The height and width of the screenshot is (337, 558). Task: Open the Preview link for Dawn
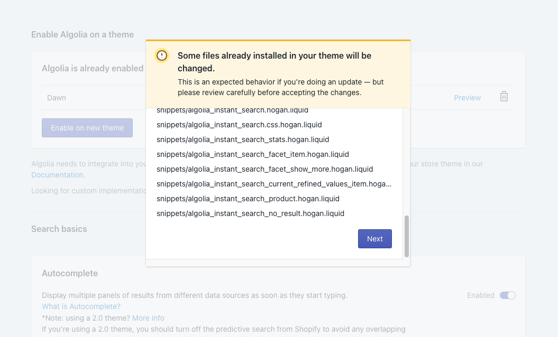pyautogui.click(x=467, y=98)
